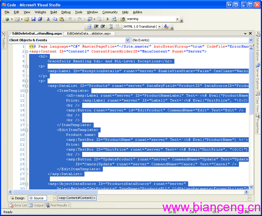
Task: Open the No Events dropdown
Action: click(x=251, y=40)
